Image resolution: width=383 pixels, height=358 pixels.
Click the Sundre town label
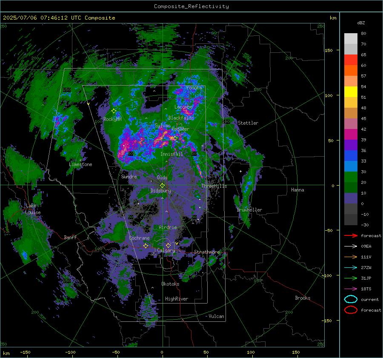(x=129, y=176)
